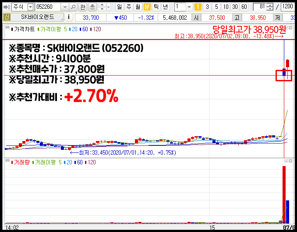The height and width of the screenshot is (232, 297).
Task: Click the 거래이평 volume average legend label
Action: point(44,162)
